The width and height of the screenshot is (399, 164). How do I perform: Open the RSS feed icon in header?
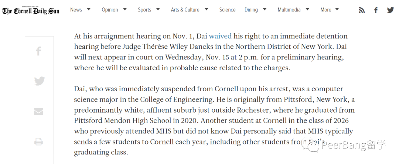(x=362, y=10)
